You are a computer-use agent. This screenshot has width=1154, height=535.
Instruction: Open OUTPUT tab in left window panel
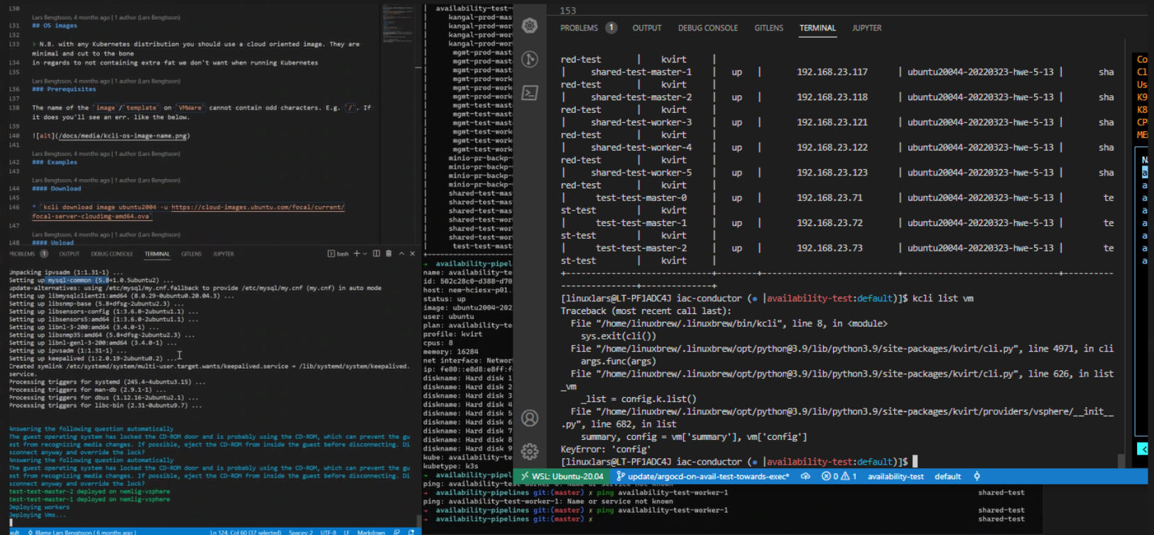pyautogui.click(x=69, y=254)
